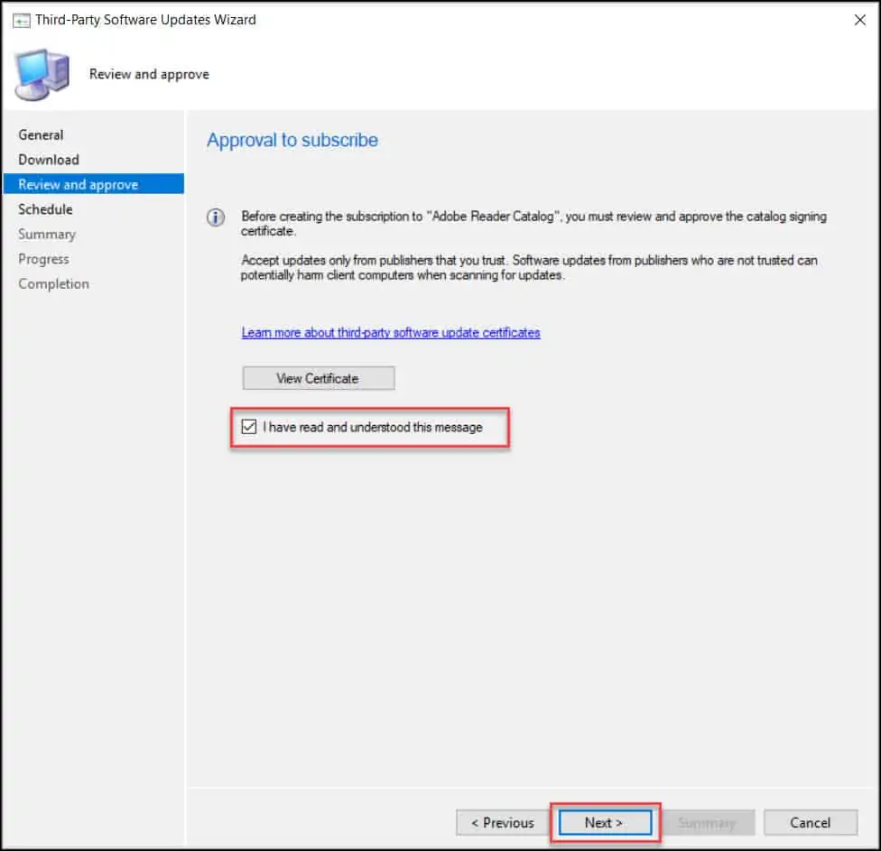Click the 'Before creating the subscription' message text
881x851 pixels.
533,224
